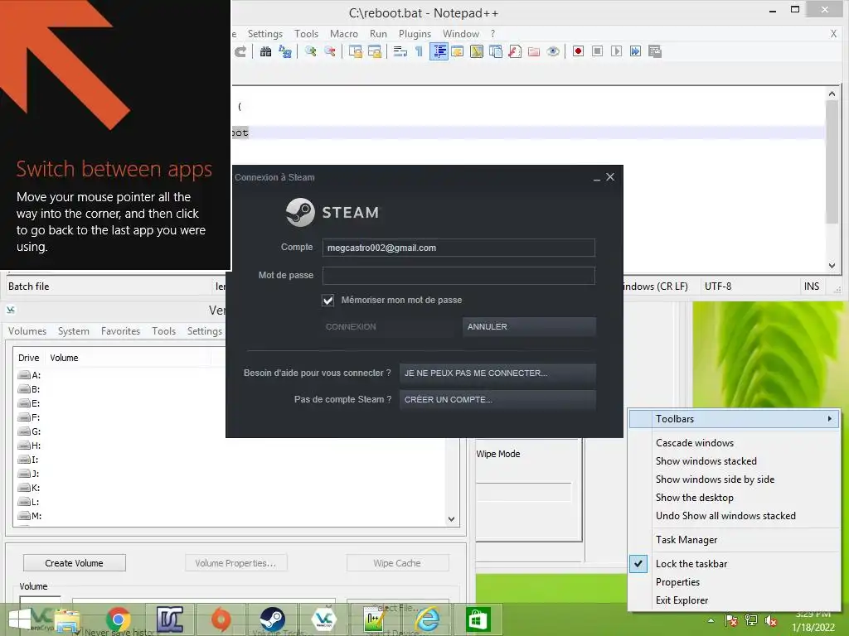Click the Mot de passe password field
This screenshot has height=636, width=849.
point(458,275)
